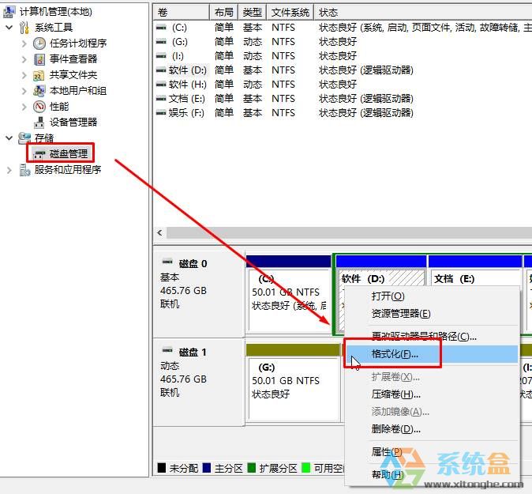Expand the 共享文件夹 node
Image resolution: width=532 pixels, height=494 pixels.
tap(24, 75)
